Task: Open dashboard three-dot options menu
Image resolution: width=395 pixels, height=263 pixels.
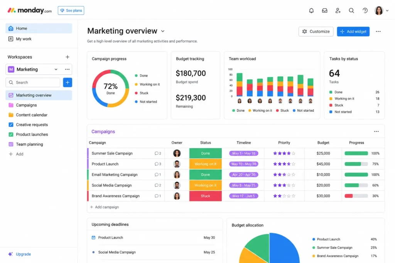Action: pyautogui.click(x=378, y=32)
